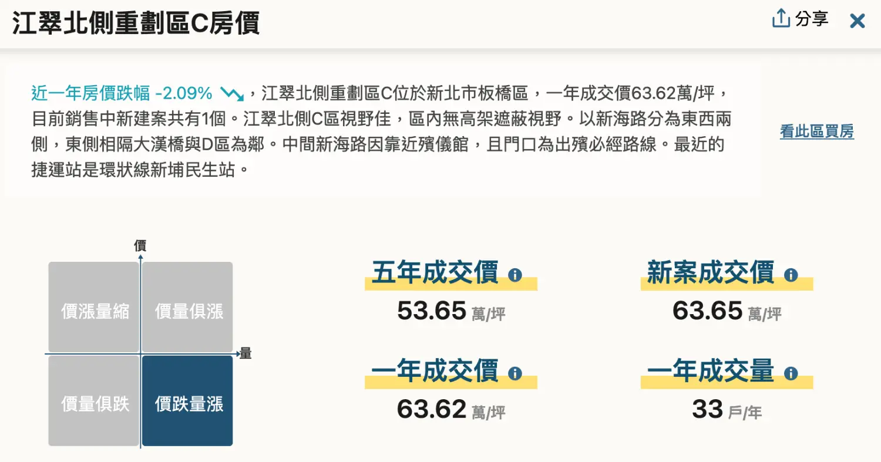Click the downward trend arrow icon

click(232, 93)
